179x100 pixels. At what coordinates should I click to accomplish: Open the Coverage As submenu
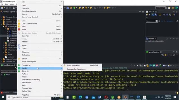tap(40, 66)
